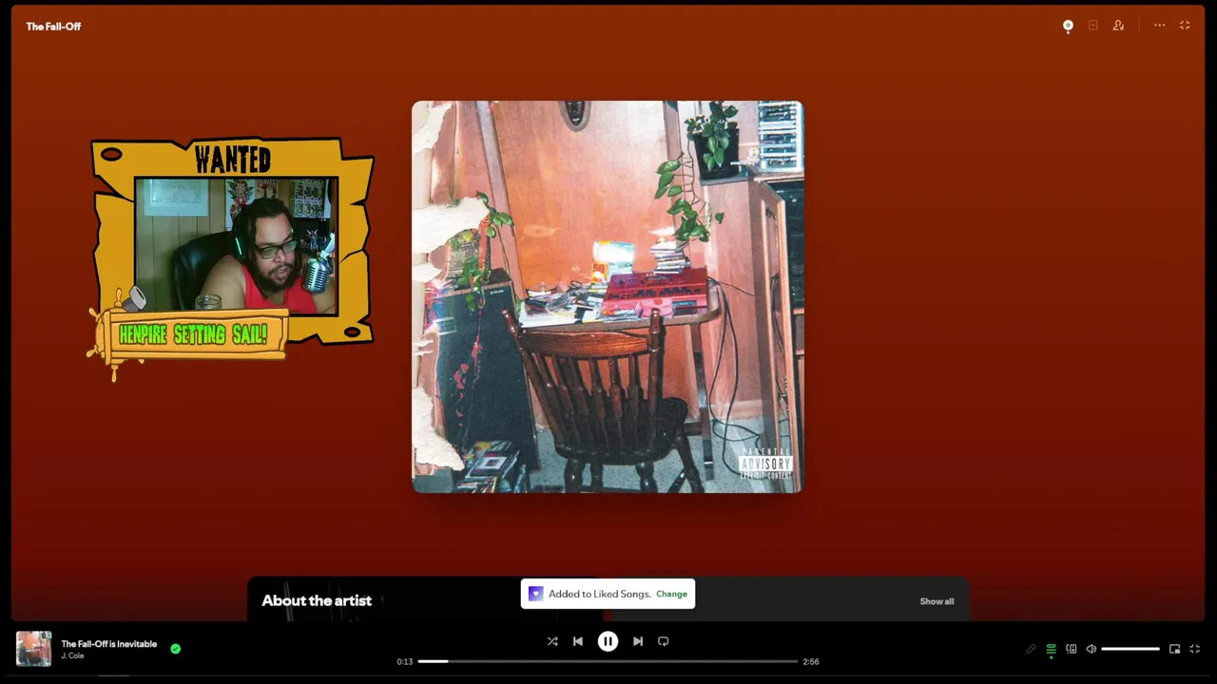Seek within the song progress bar
The width and height of the screenshot is (1217, 684).
(608, 661)
